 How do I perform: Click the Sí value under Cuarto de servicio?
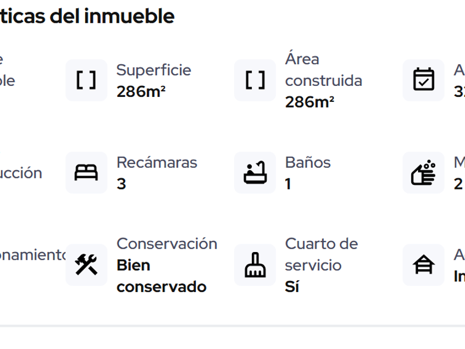tap(292, 287)
